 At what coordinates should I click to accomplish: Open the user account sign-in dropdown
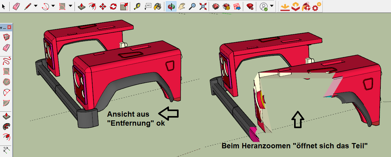click(x=272, y=6)
